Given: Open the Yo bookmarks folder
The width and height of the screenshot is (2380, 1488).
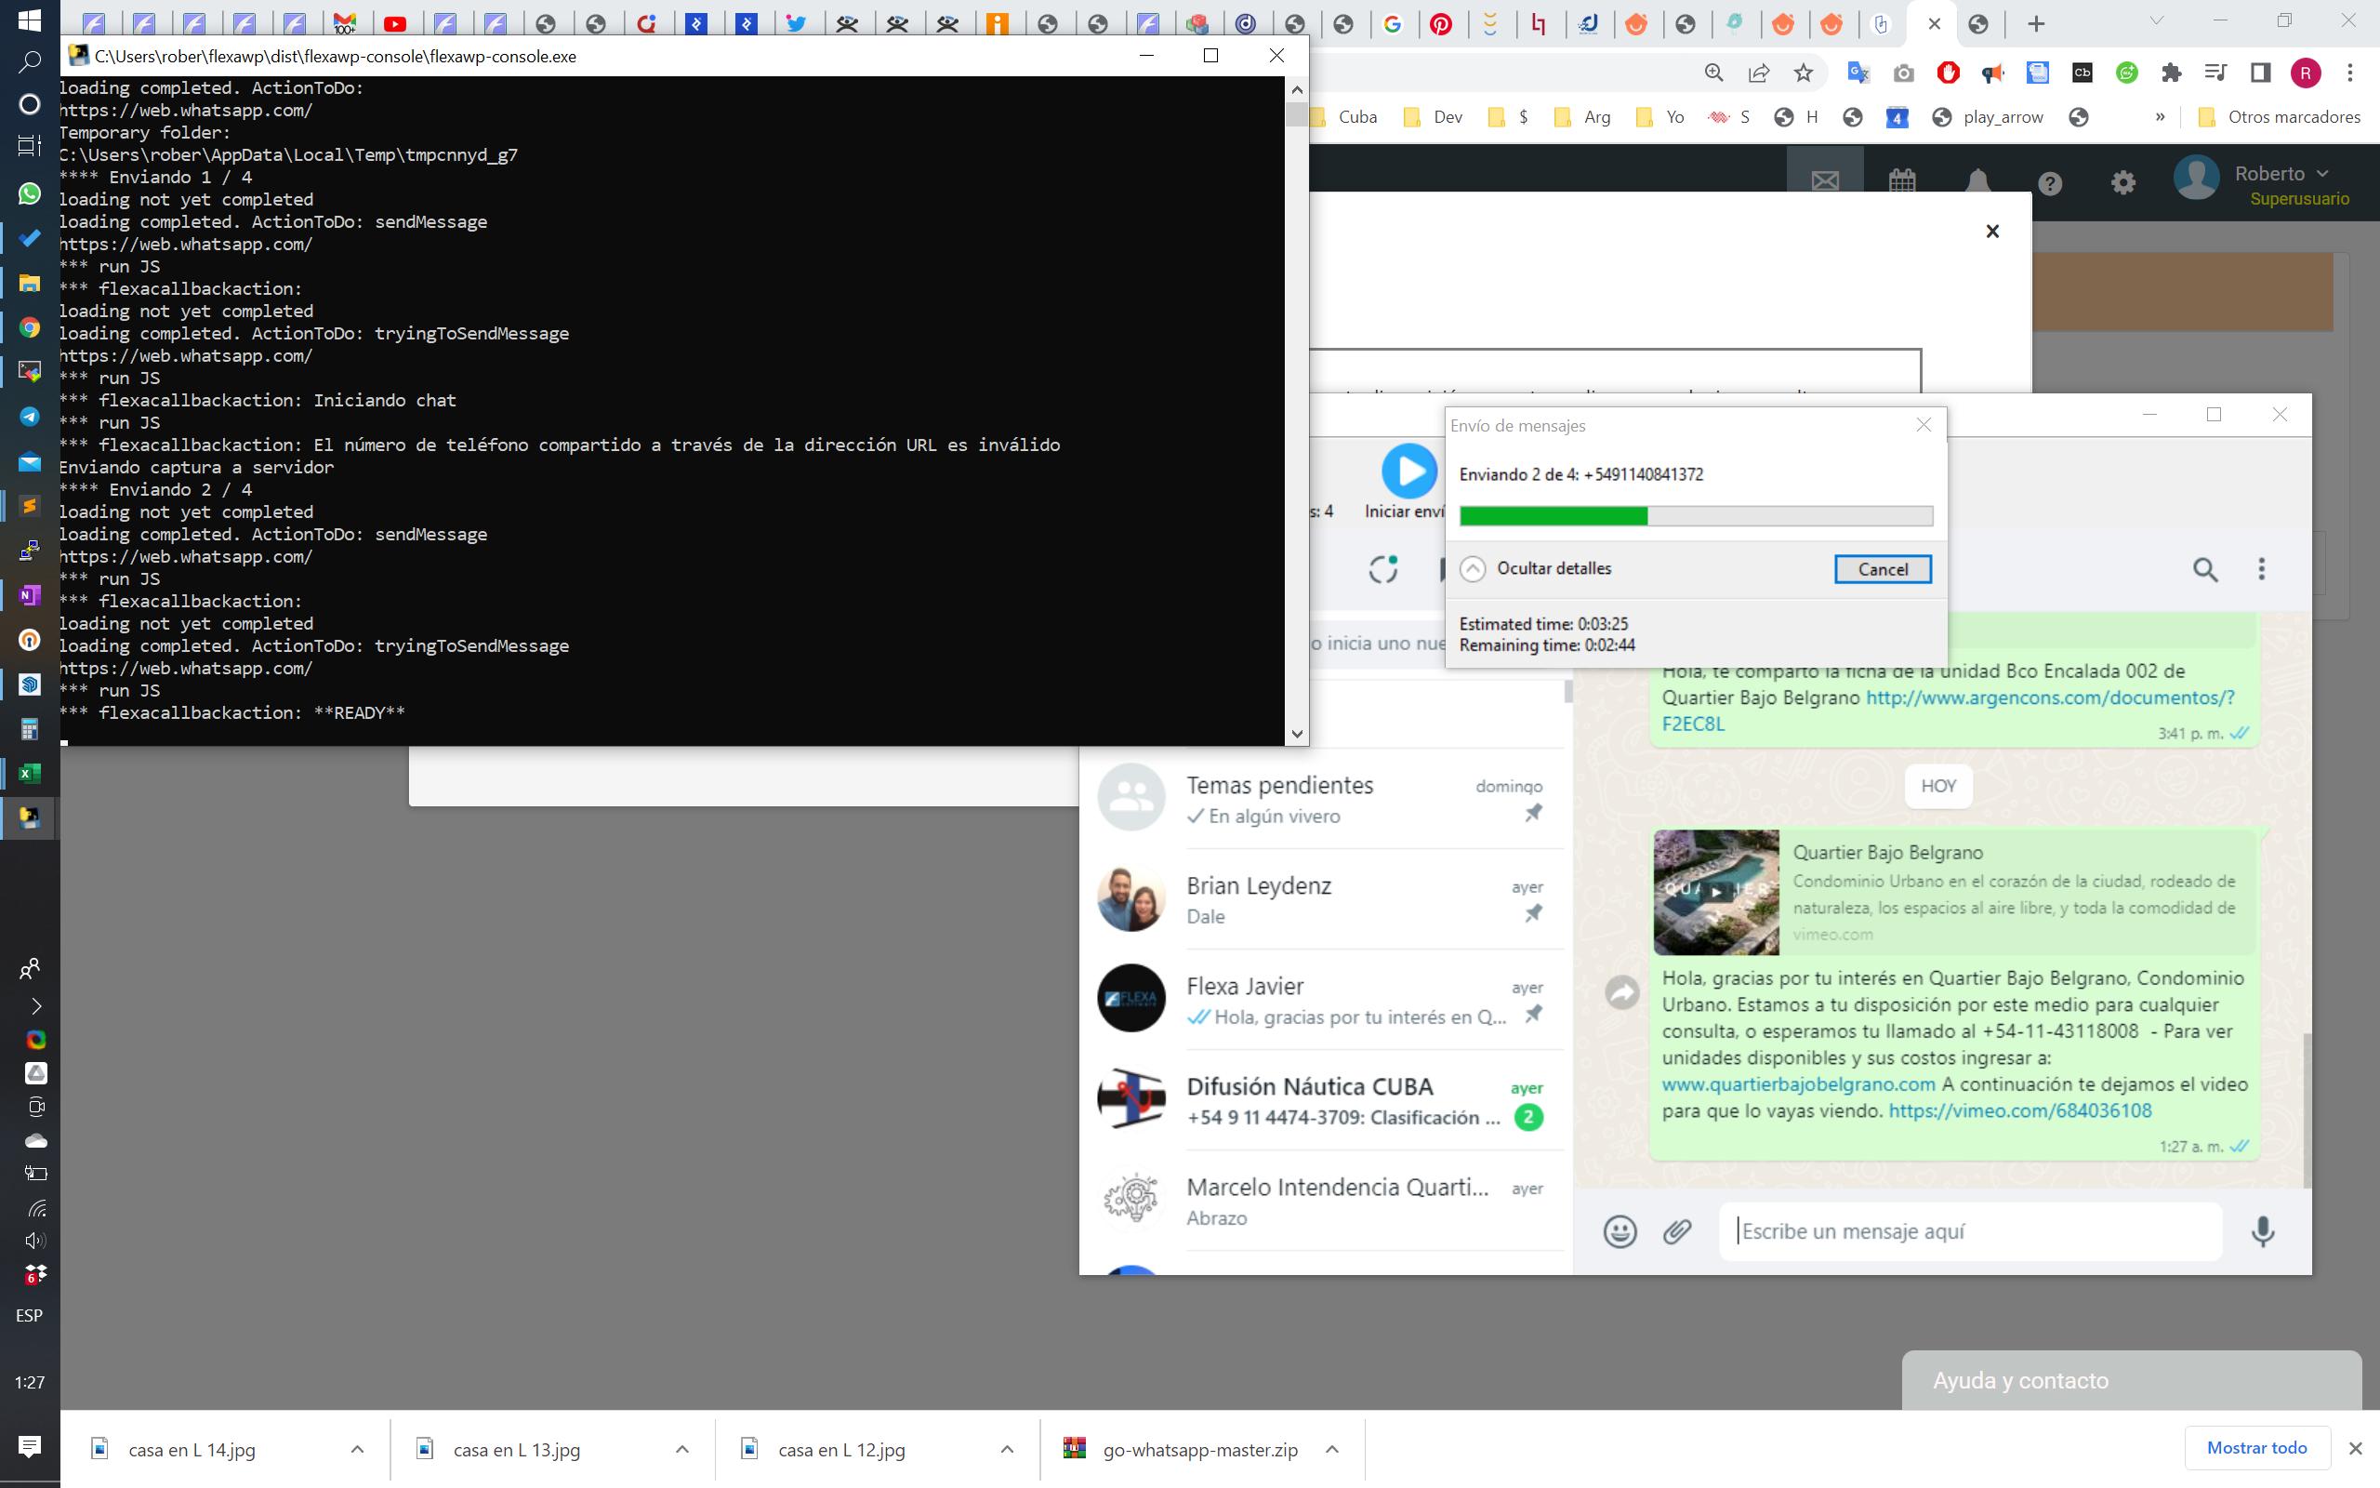Looking at the screenshot, I should pos(1660,117).
